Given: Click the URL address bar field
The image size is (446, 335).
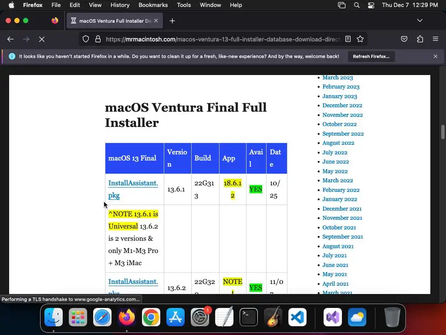Looking at the screenshot, I should [223, 39].
